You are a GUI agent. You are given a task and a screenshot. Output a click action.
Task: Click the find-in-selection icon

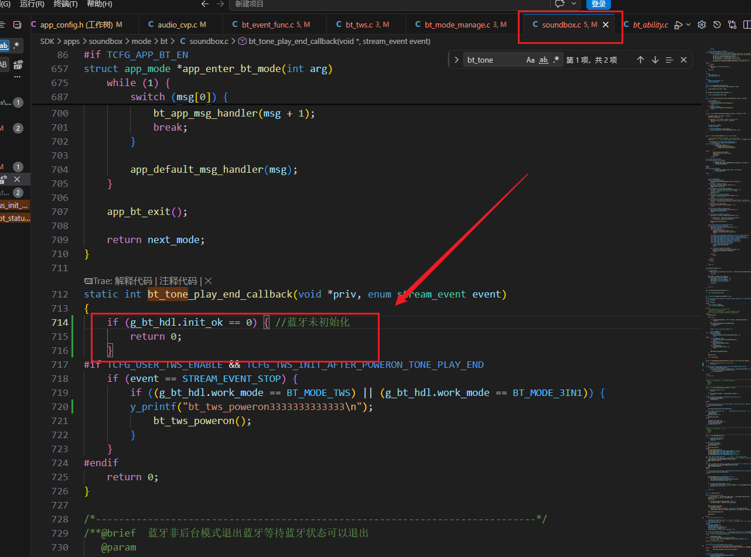click(x=670, y=60)
